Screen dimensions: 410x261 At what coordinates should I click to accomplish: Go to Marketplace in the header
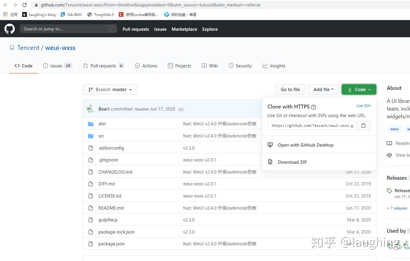click(184, 29)
